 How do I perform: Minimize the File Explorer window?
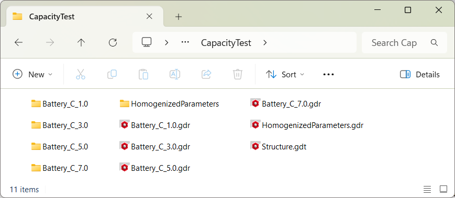coord(377,10)
